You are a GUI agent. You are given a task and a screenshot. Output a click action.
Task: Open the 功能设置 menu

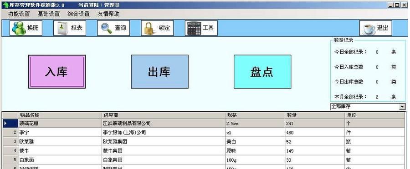pos(19,14)
